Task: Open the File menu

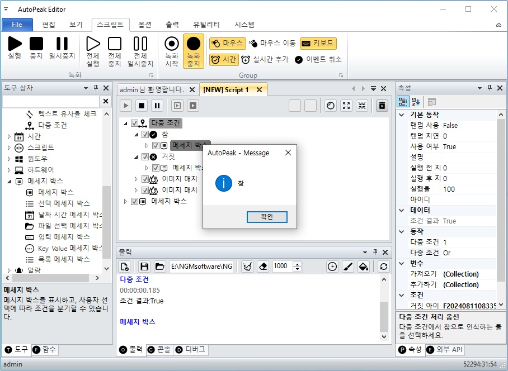Action: click(x=17, y=25)
